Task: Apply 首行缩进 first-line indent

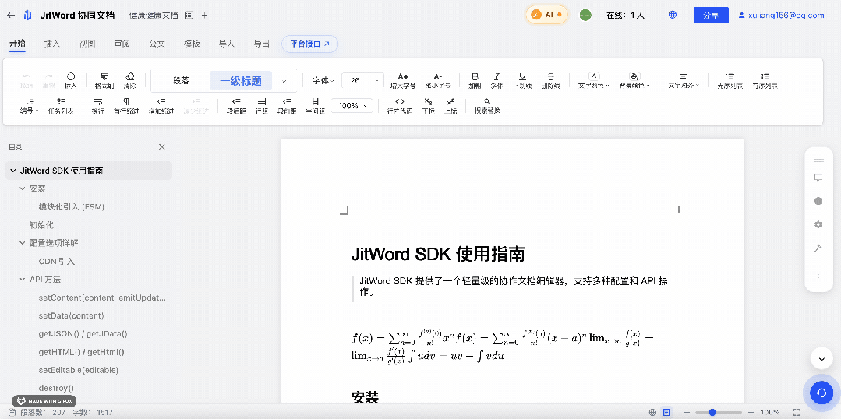Action: coord(126,106)
